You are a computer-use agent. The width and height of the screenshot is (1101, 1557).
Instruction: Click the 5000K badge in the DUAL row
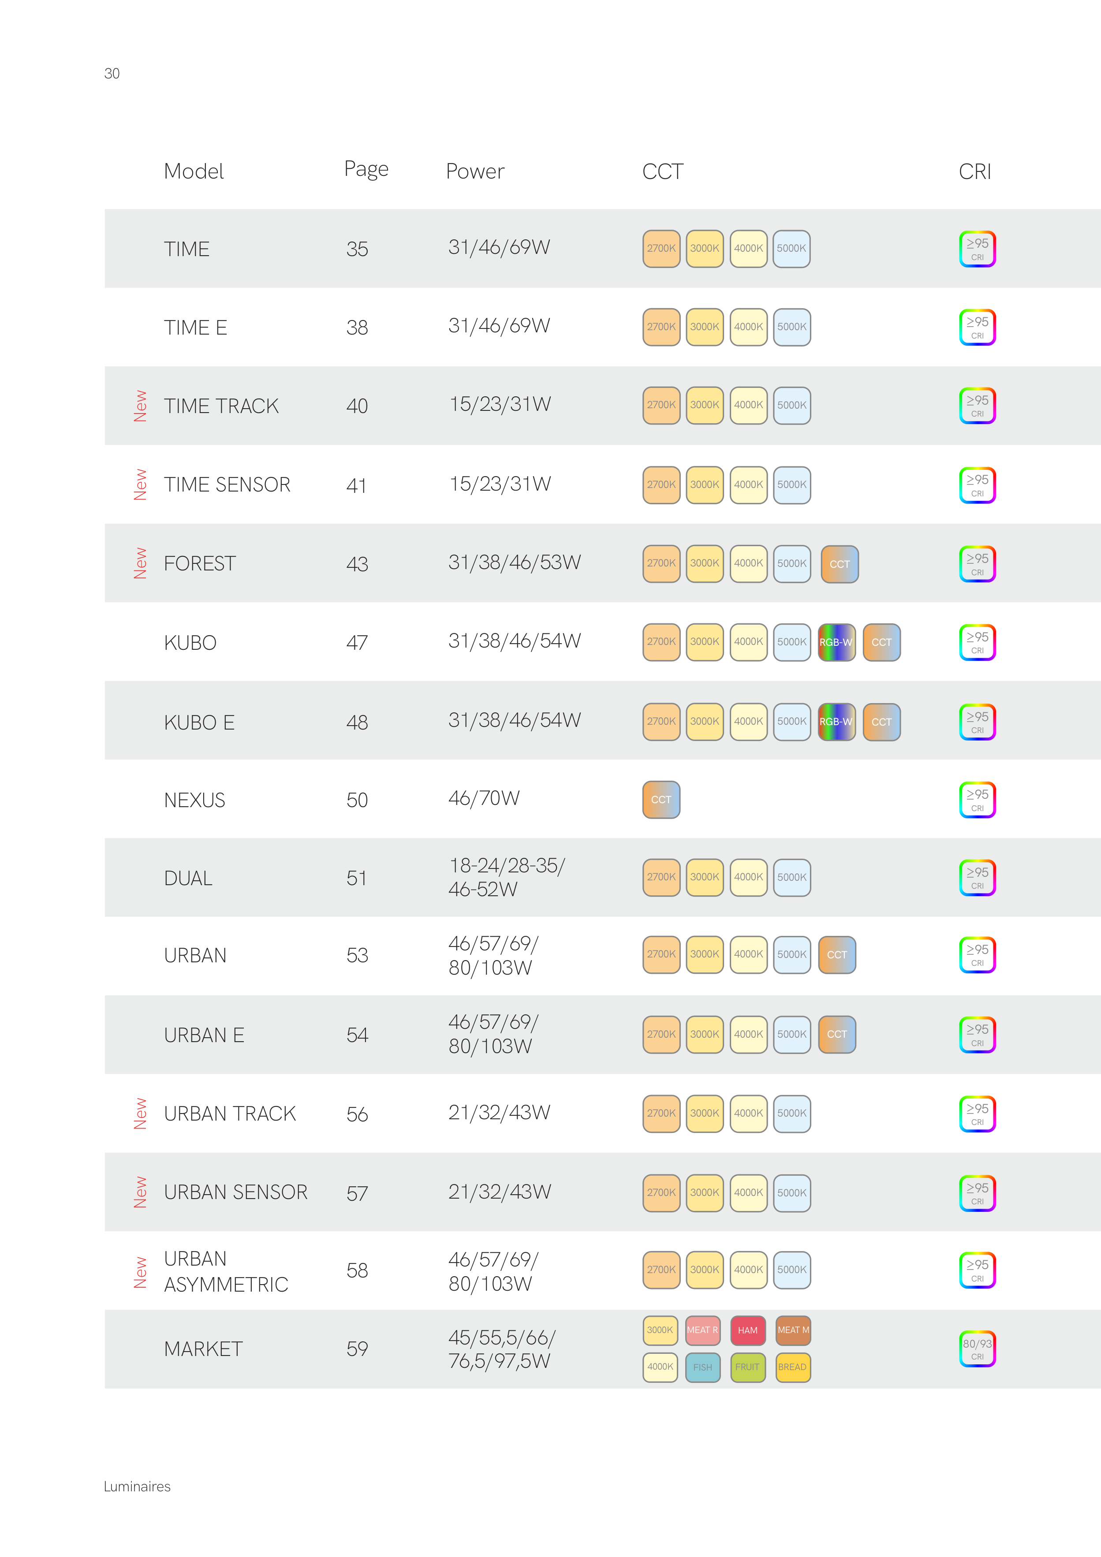point(791,878)
